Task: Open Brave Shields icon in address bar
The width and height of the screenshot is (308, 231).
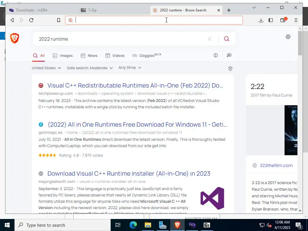Action: pos(70,20)
